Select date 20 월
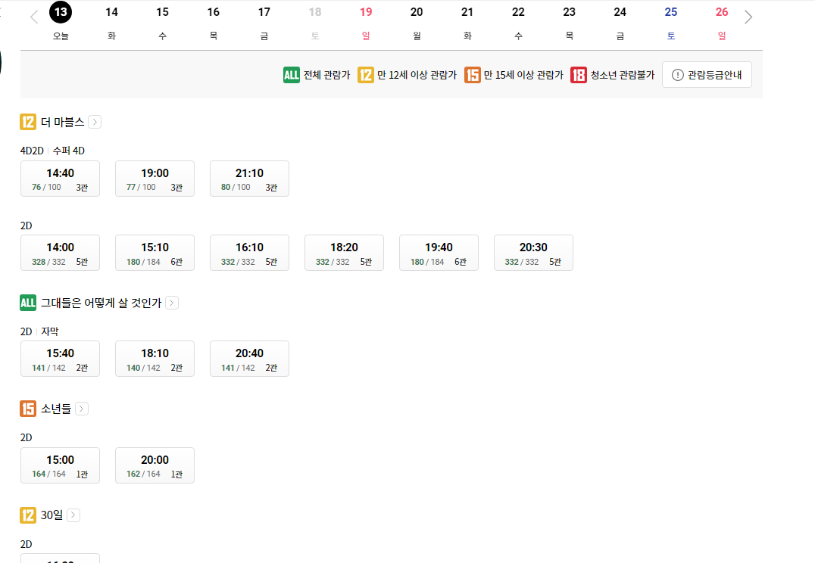 click(x=417, y=22)
